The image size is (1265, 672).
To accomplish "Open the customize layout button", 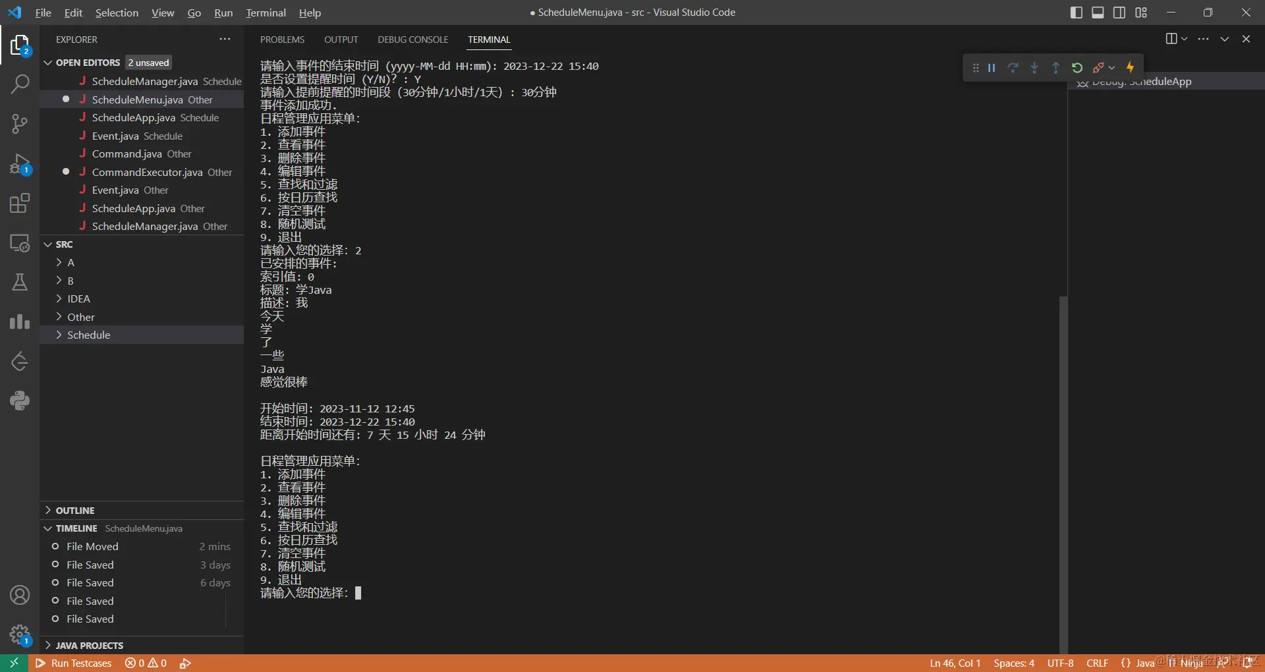I will pyautogui.click(x=1141, y=13).
